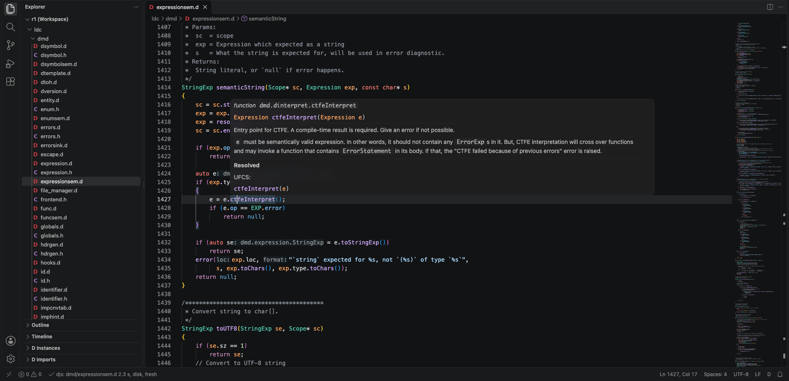Collapse the dmd folder
The image size is (789, 381).
coord(33,39)
